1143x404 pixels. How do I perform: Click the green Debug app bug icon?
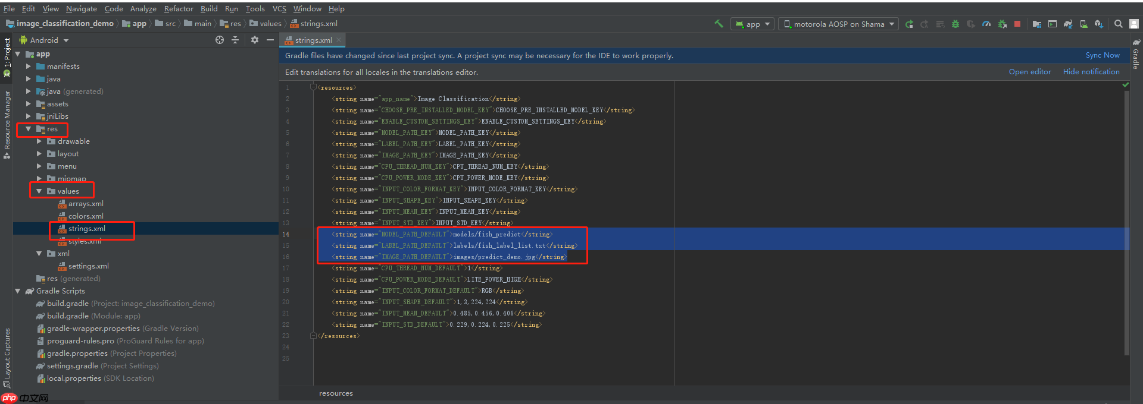pyautogui.click(x=955, y=24)
